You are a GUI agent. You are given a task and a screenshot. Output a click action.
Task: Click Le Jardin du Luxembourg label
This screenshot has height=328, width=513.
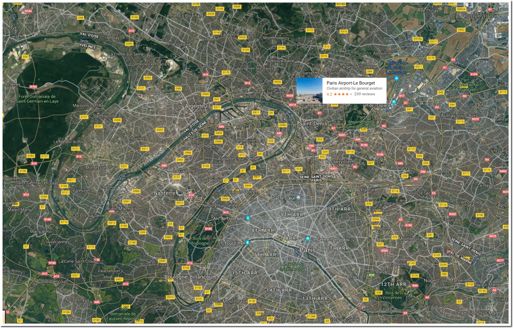click(x=292, y=266)
